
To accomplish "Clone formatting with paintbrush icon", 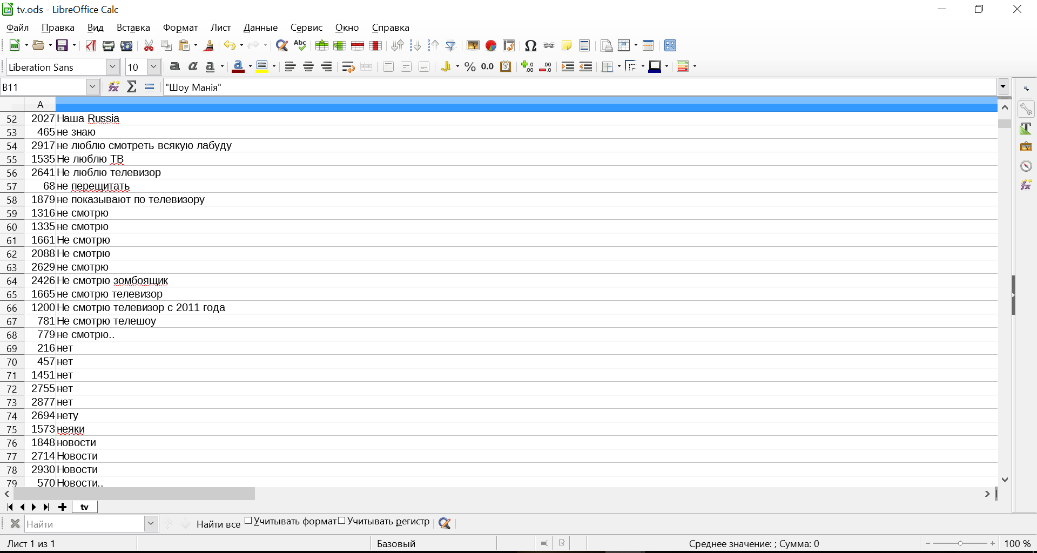I will pos(208,46).
